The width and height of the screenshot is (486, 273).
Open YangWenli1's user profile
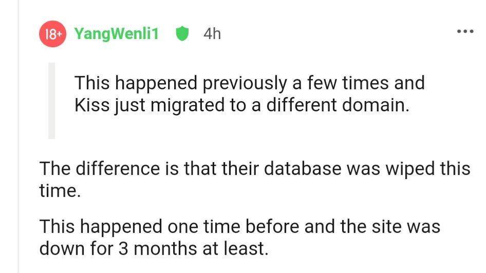[116, 33]
